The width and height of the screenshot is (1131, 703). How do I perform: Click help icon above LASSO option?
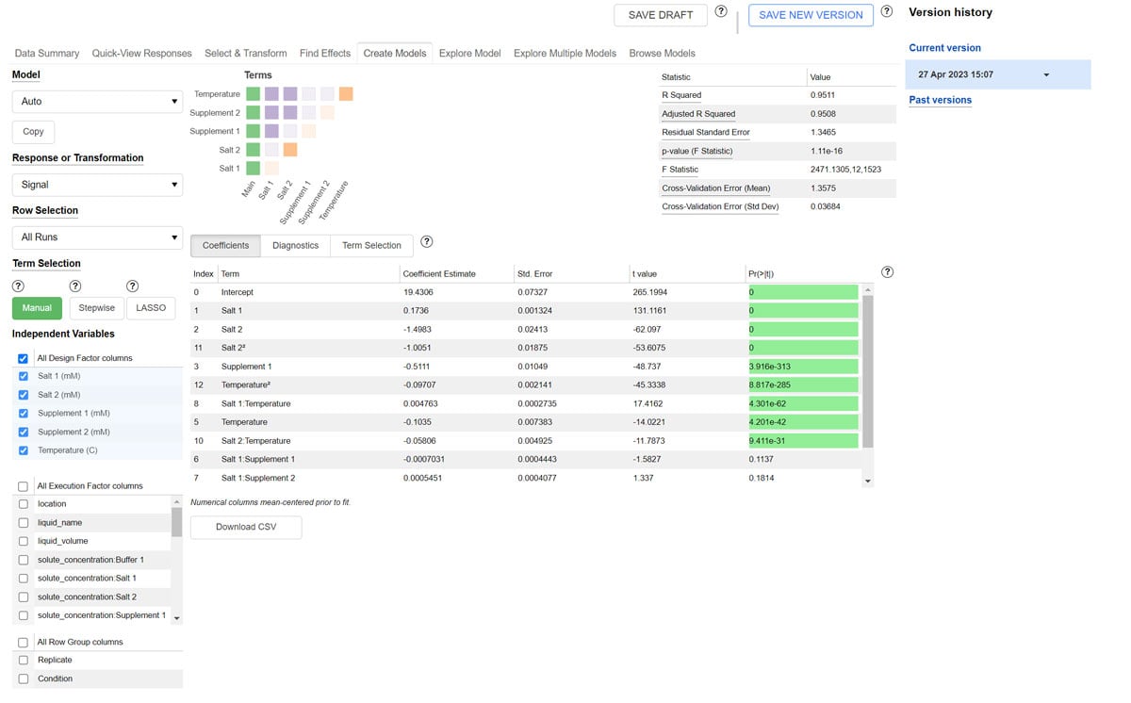point(132,286)
